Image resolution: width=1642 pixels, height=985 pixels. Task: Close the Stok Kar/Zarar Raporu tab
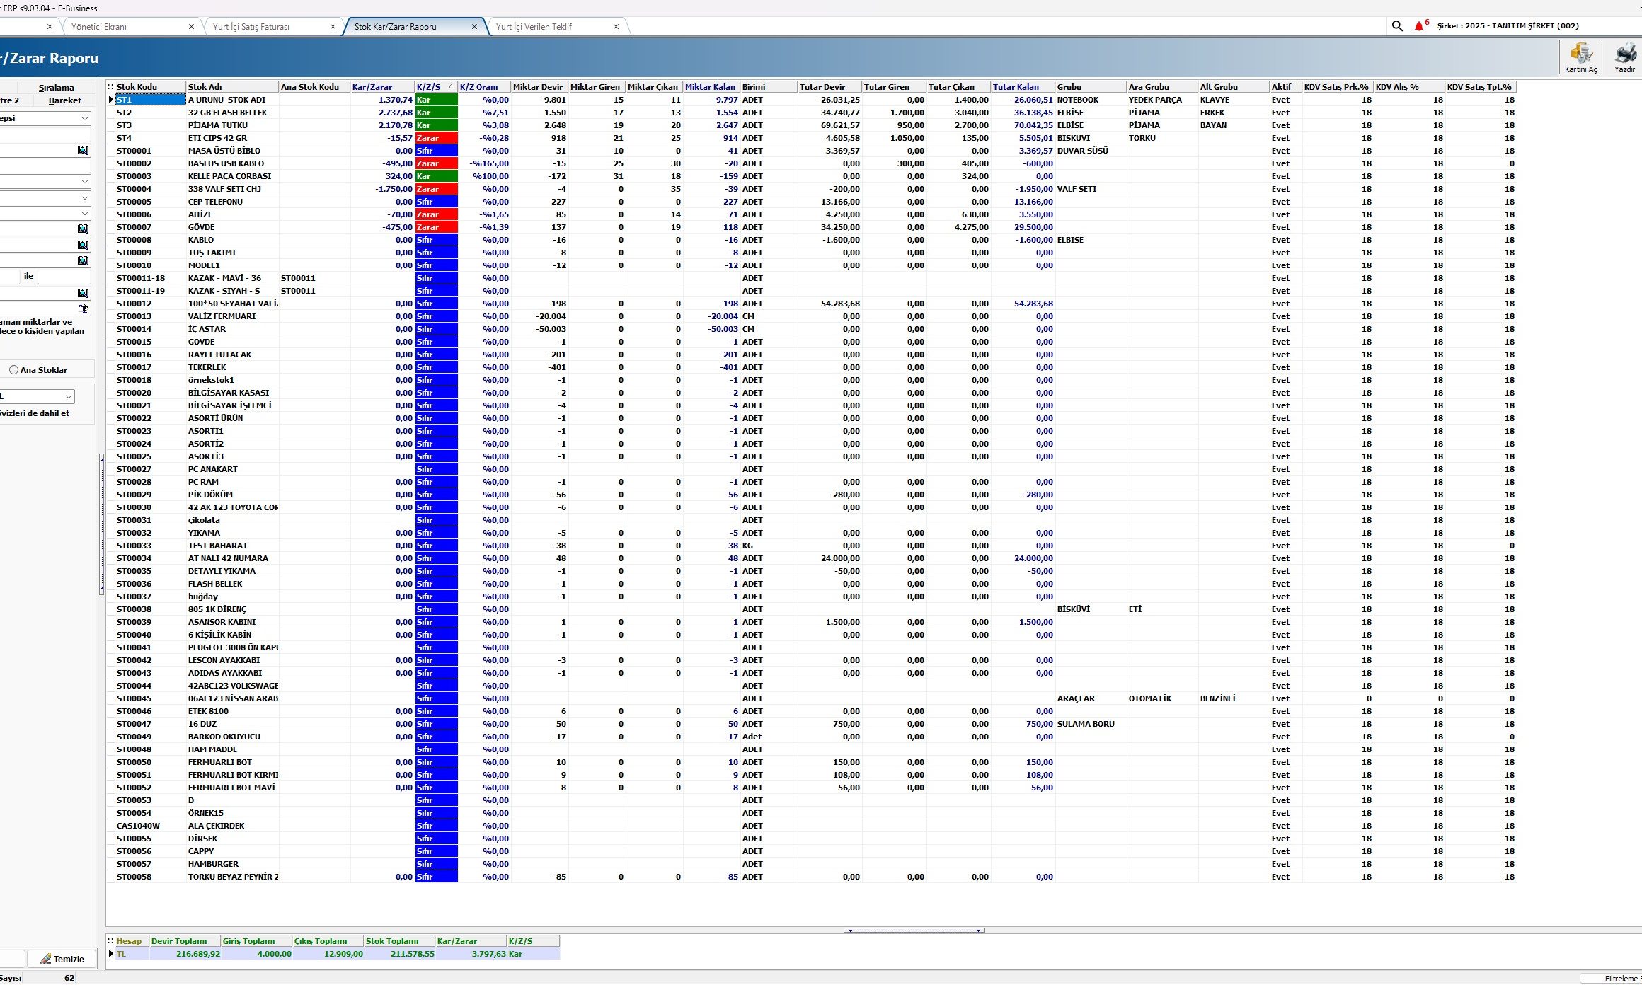pos(474,27)
